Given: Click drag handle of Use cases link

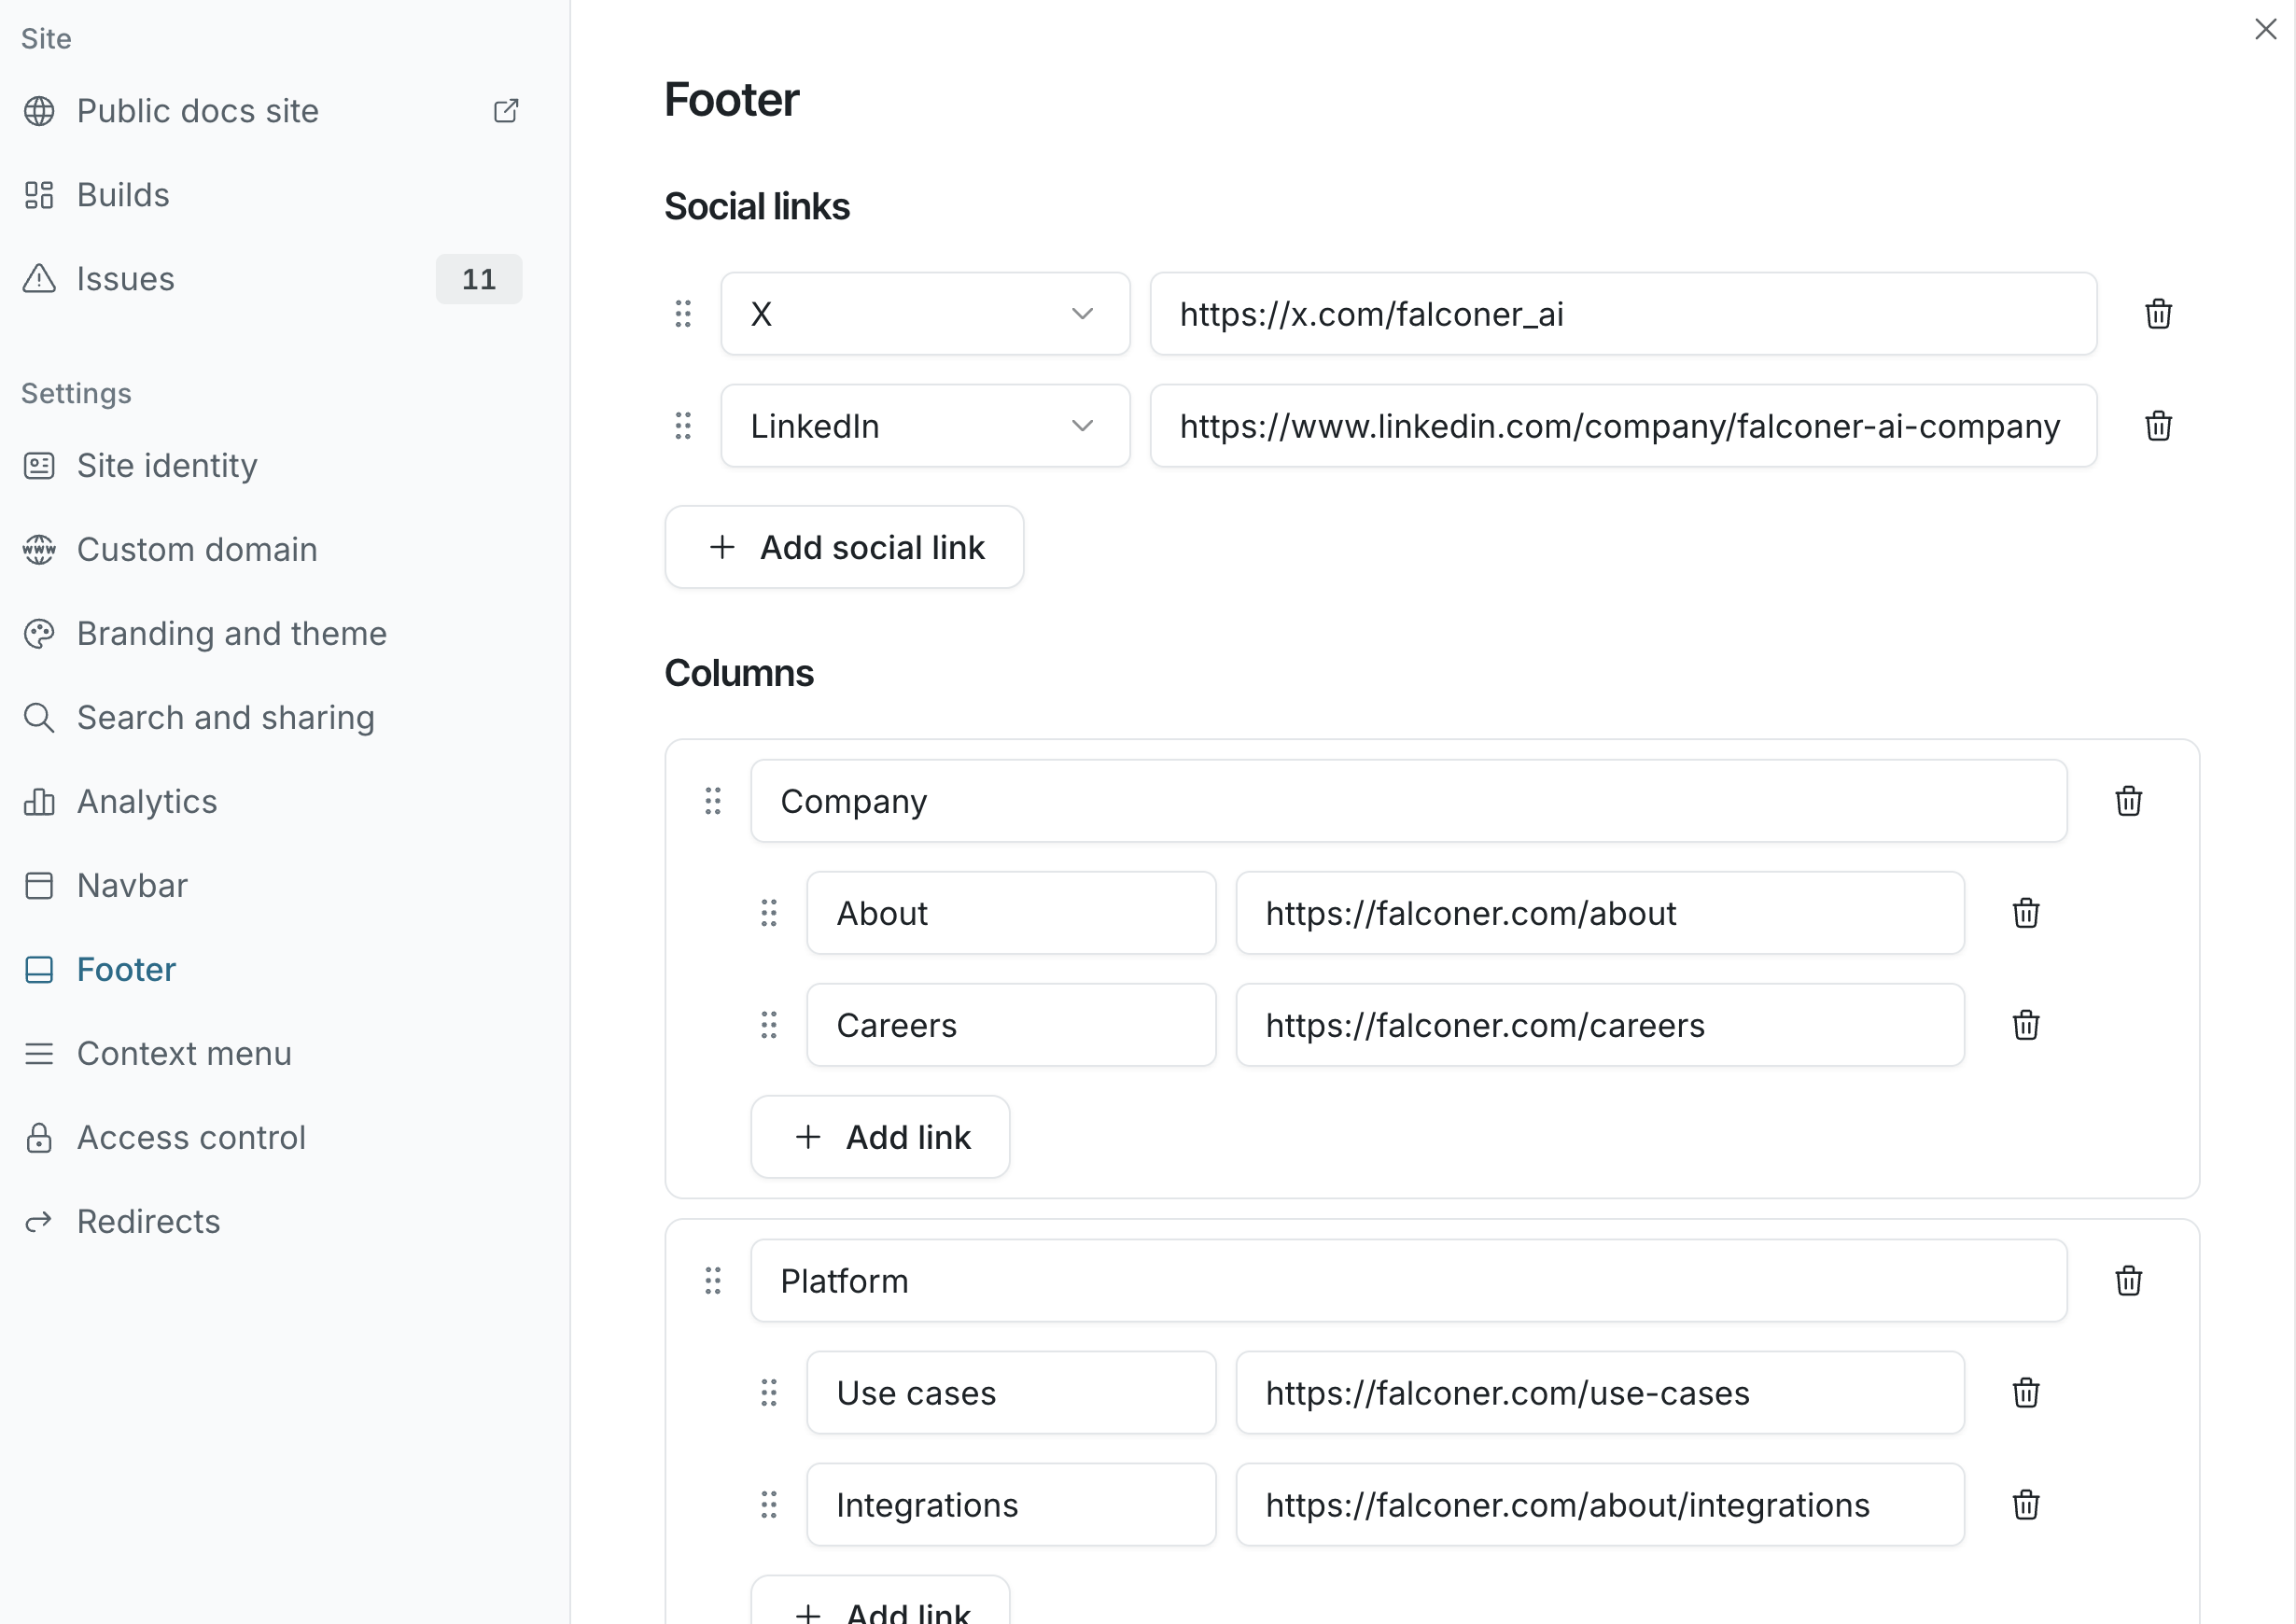Looking at the screenshot, I should 769,1393.
